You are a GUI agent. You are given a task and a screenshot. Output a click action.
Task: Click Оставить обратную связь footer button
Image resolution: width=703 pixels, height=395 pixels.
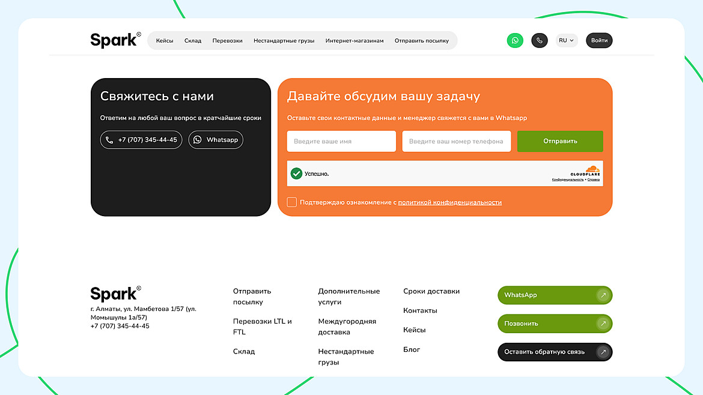click(x=555, y=352)
